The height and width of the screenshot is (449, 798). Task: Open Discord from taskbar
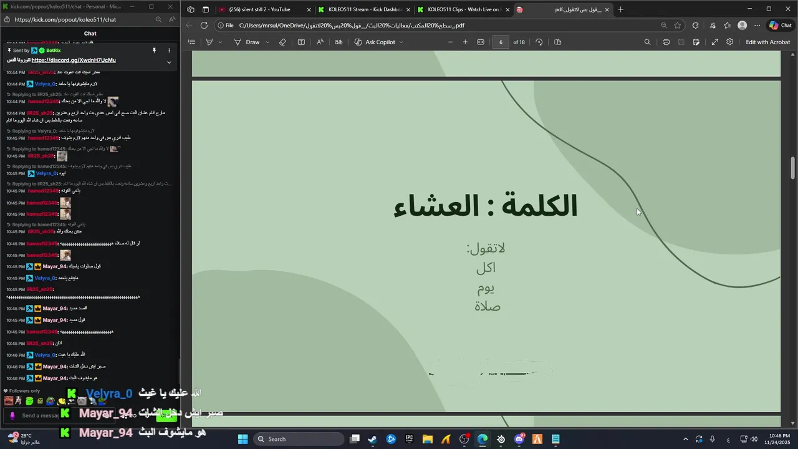[519, 439]
